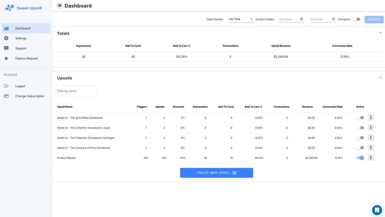Open the kebab menu for Product Repeat
The height and width of the screenshot is (217, 385).
pyautogui.click(x=371, y=157)
